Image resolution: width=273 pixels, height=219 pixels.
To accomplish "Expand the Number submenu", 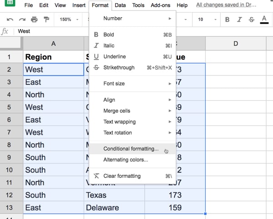I will (x=132, y=18).
